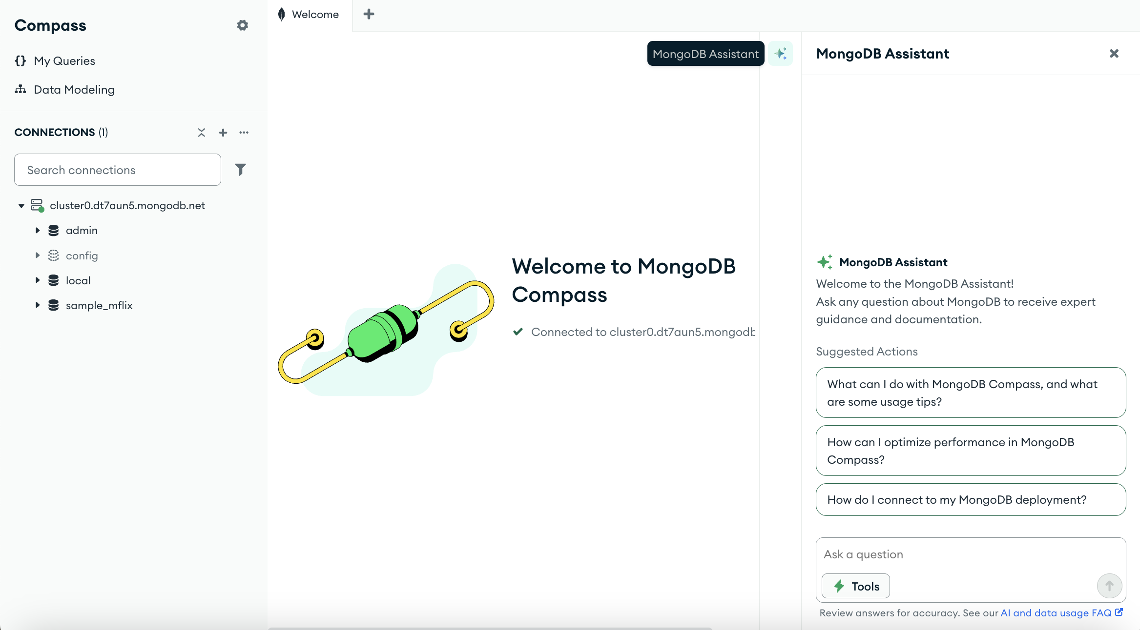Click the Tools button in assistant
Screen dimensions: 1140x630
(x=855, y=586)
